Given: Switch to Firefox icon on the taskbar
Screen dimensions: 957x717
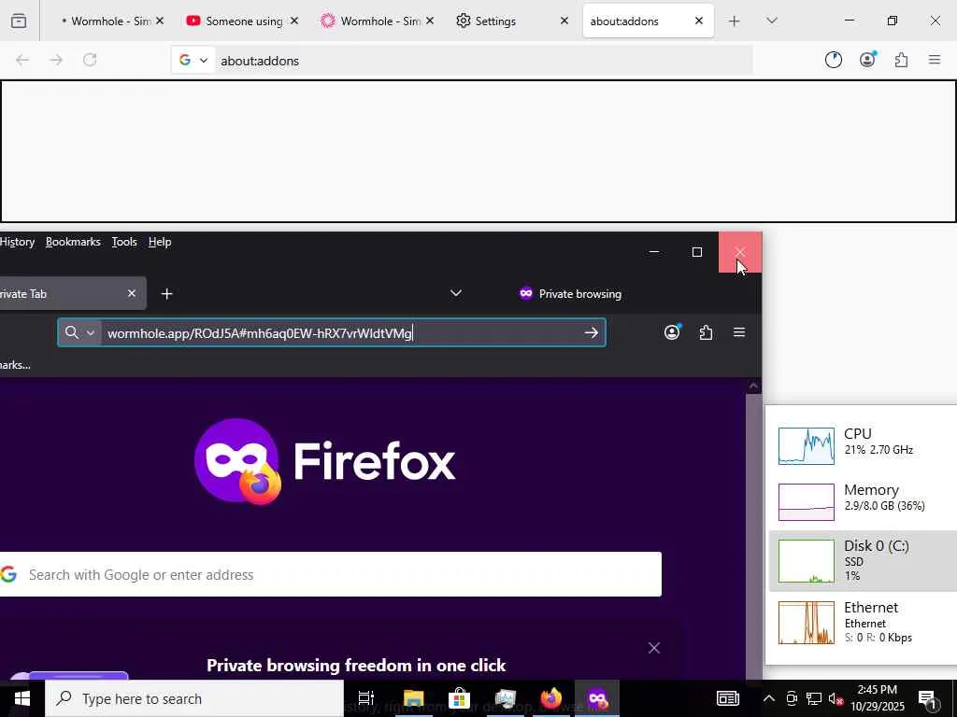Looking at the screenshot, I should [551, 698].
